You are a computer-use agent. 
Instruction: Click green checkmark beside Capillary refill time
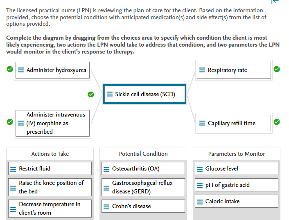tap(277, 122)
